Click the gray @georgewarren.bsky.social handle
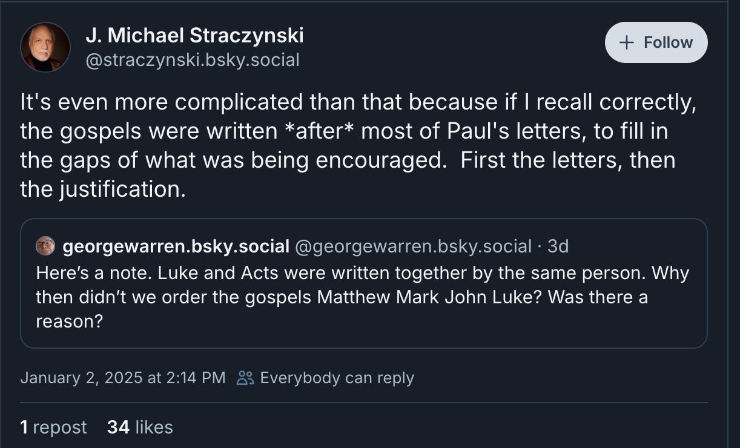This screenshot has width=740, height=448. [x=413, y=246]
